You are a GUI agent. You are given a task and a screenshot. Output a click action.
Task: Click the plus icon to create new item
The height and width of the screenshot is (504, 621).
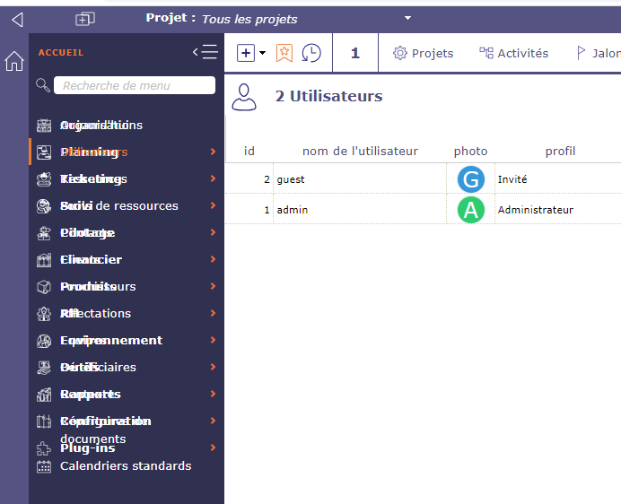(x=246, y=53)
